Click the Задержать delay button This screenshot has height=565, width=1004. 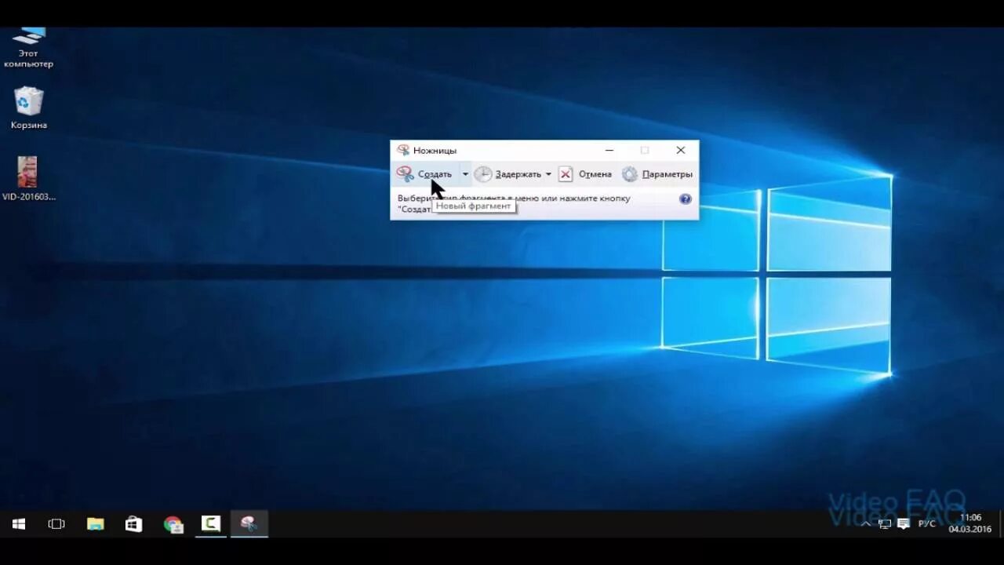(508, 174)
